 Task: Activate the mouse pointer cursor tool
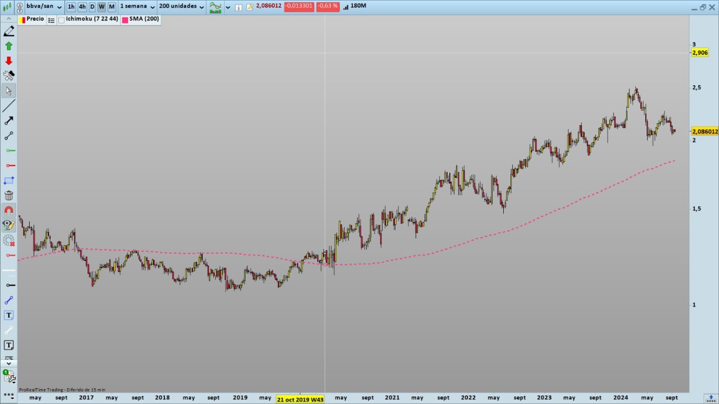pos(9,90)
